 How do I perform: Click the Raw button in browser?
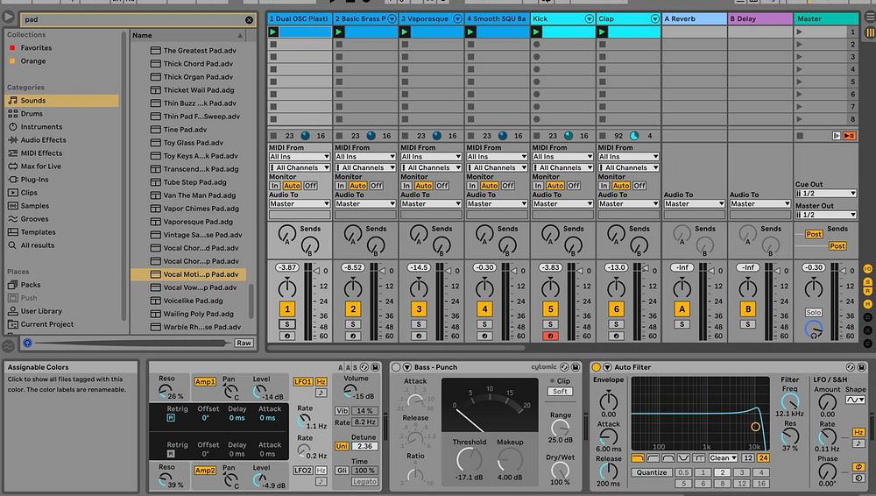pos(244,343)
